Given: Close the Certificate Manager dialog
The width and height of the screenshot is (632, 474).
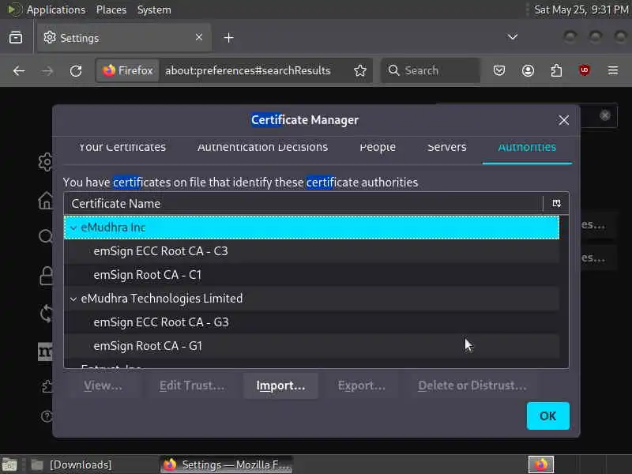Looking at the screenshot, I should coord(563,120).
